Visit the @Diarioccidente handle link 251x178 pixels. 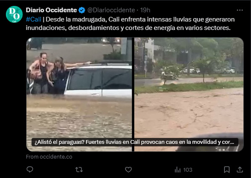tap(111, 10)
